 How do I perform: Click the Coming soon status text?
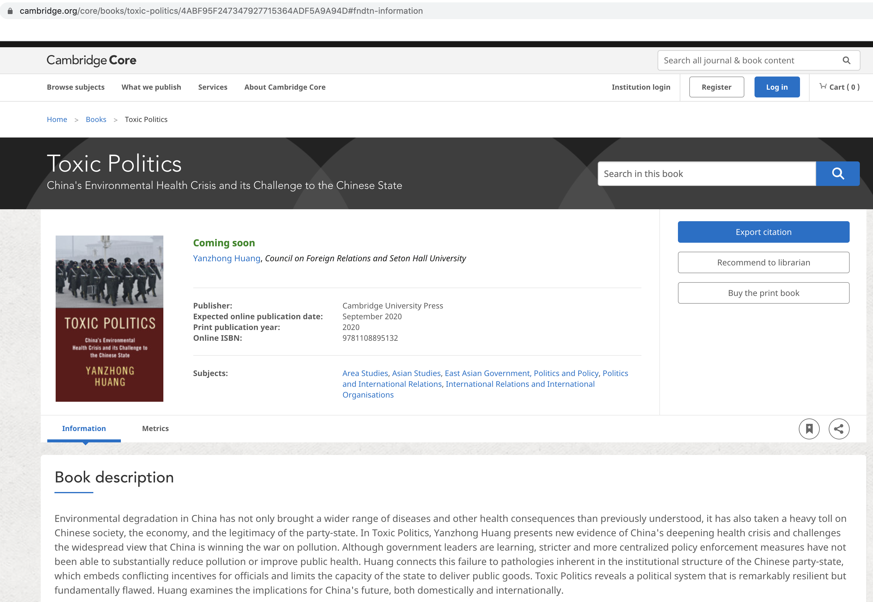(x=224, y=243)
